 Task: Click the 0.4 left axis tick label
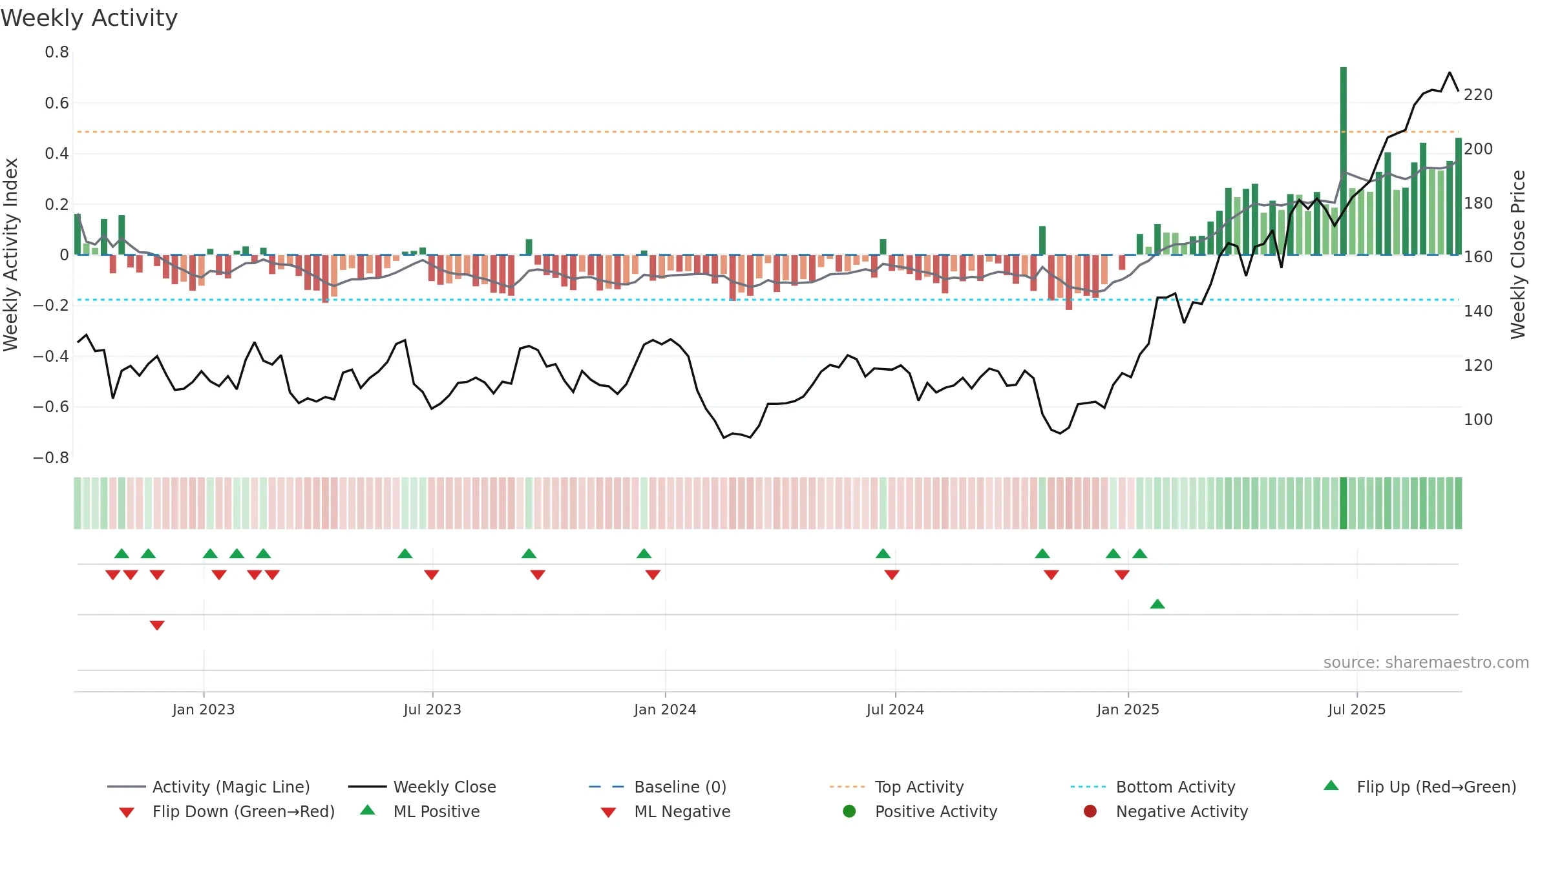tap(57, 154)
